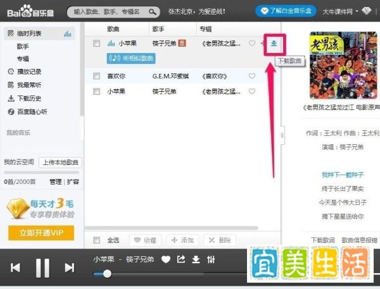Favorite the song via the player bar heart

click(166, 259)
